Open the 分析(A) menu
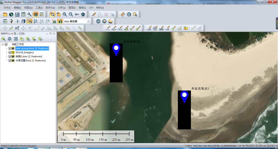 [62, 8]
